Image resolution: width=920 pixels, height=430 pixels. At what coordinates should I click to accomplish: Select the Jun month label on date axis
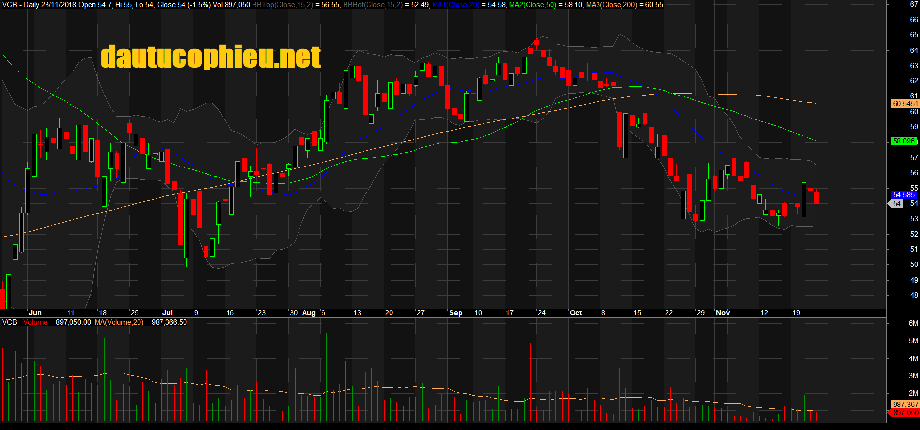[35, 313]
